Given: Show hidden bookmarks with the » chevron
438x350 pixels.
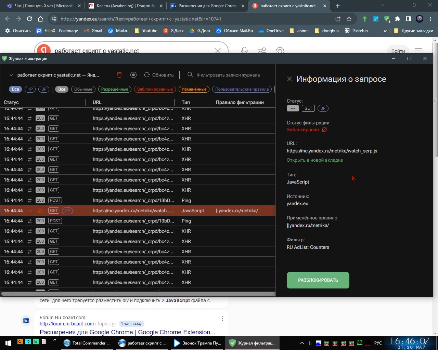Looking at the screenshot, I should pyautogui.click(x=385, y=31).
